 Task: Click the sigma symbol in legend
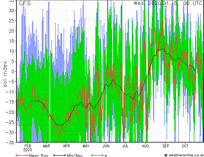[x=106, y=156]
